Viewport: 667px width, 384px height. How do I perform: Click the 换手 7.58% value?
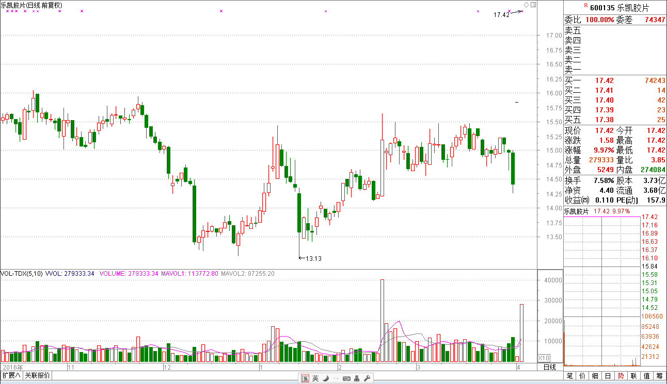click(604, 180)
